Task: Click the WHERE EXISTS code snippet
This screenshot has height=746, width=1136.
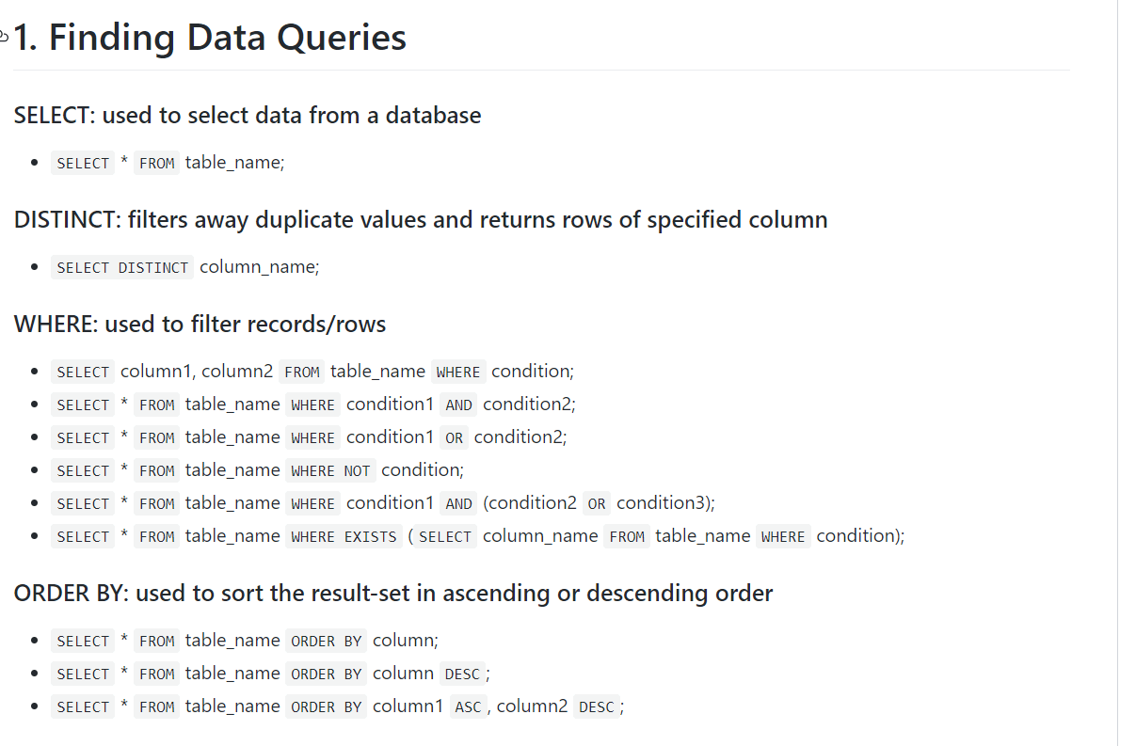Action: coord(344,536)
